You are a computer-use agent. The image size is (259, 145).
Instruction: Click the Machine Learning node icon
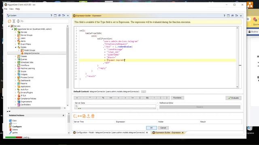point(19,68)
